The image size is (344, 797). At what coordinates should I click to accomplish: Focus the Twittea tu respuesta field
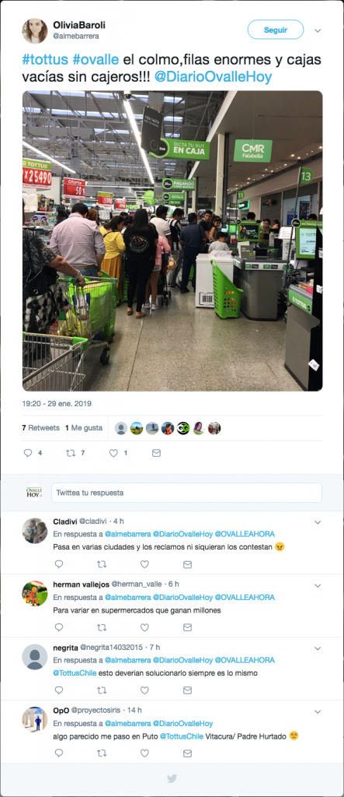(186, 493)
